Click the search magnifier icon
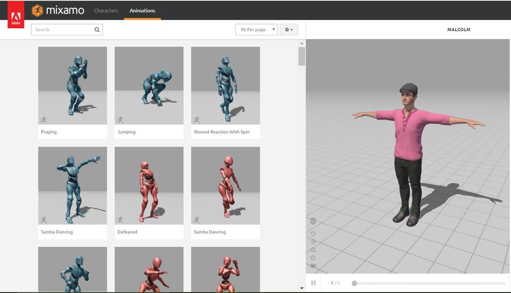The height and width of the screenshot is (293, 511). (x=97, y=29)
